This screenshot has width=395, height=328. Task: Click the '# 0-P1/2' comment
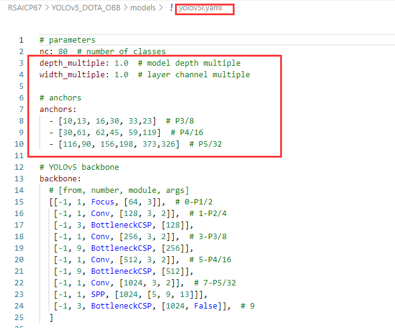pos(194,202)
